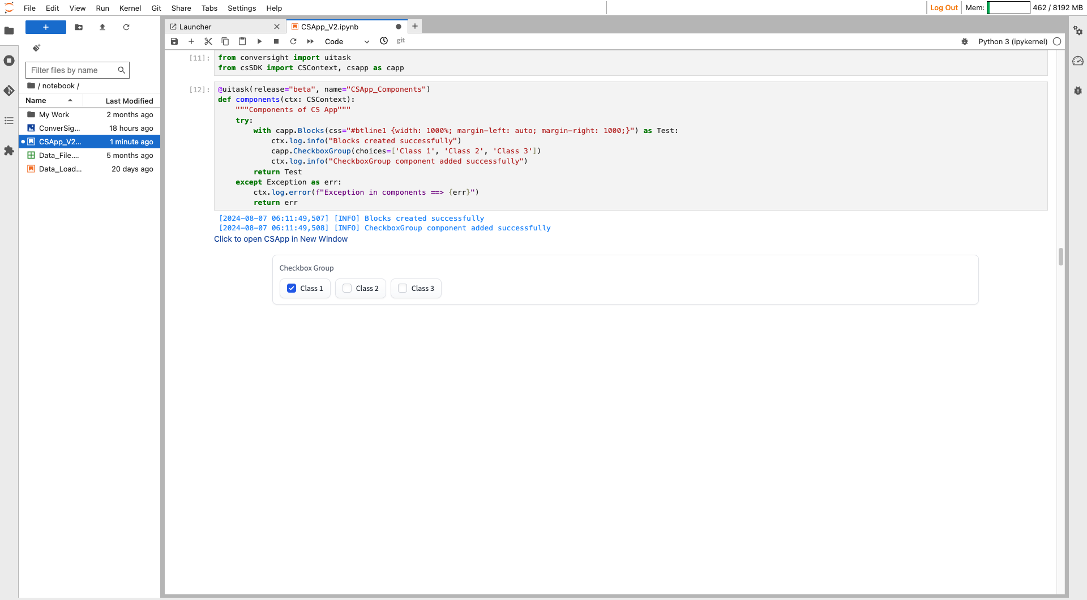Click the debugger bug icon in notebook toolbar

coord(965,41)
